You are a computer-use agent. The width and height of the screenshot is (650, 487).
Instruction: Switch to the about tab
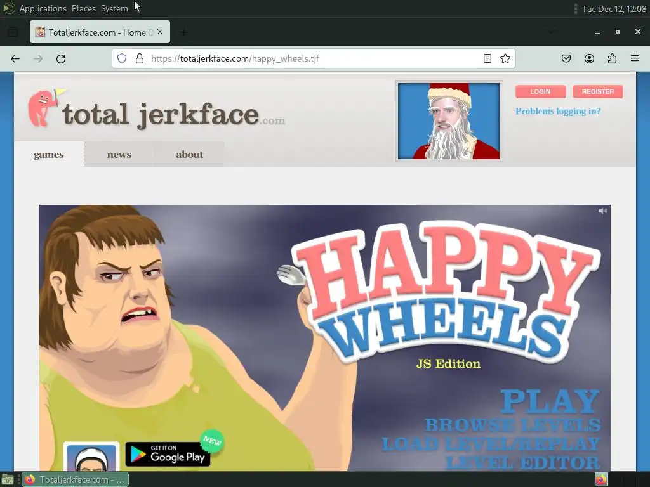(189, 155)
